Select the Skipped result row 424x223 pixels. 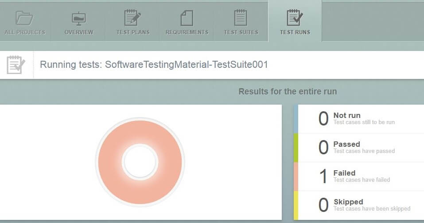click(x=359, y=205)
